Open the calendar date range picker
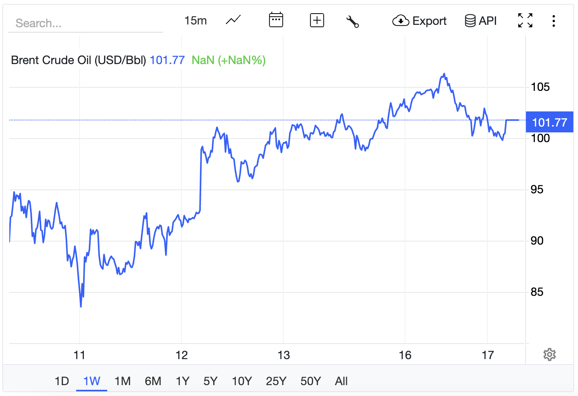The height and width of the screenshot is (396, 578). 276,20
